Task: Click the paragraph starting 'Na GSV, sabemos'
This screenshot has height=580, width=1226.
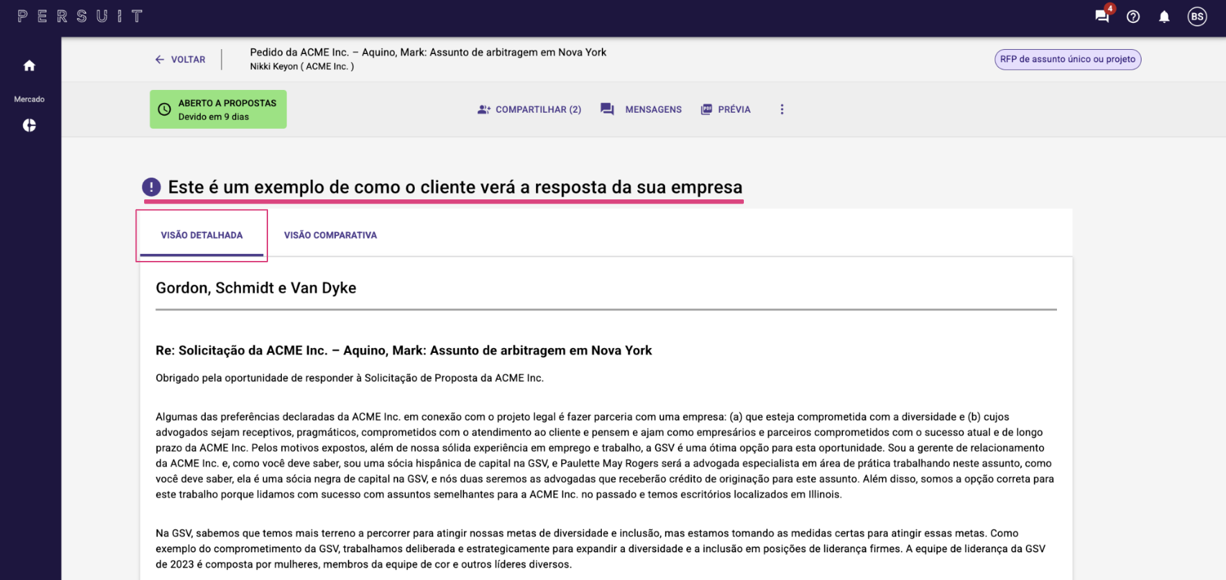Action: click(601, 549)
